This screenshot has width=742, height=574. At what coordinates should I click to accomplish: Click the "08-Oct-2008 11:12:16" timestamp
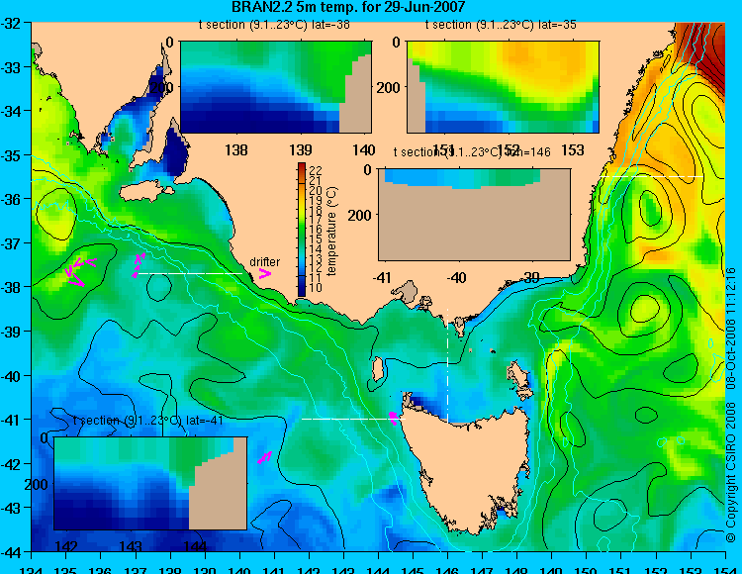[731, 328]
